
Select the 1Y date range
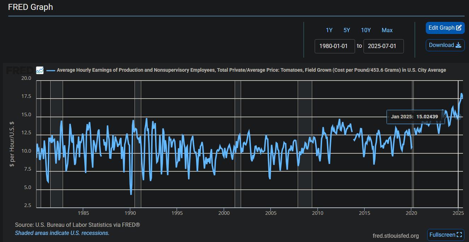click(329, 30)
